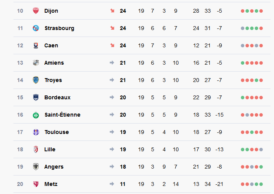Click the Toulouse purple crest icon
The height and width of the screenshot is (194, 274).
[x=36, y=132]
